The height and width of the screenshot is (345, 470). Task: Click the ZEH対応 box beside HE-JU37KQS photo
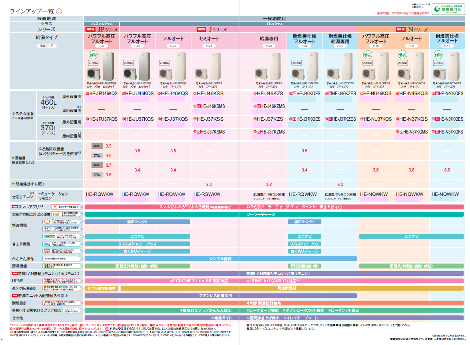click(129, 63)
